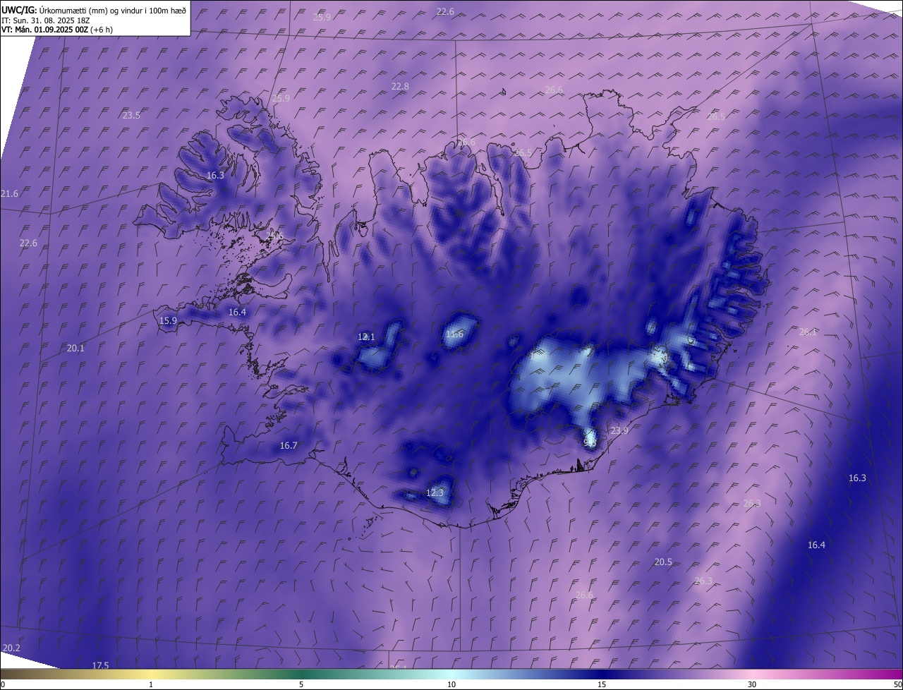Click the 1 tick on the color scale

tap(151, 685)
